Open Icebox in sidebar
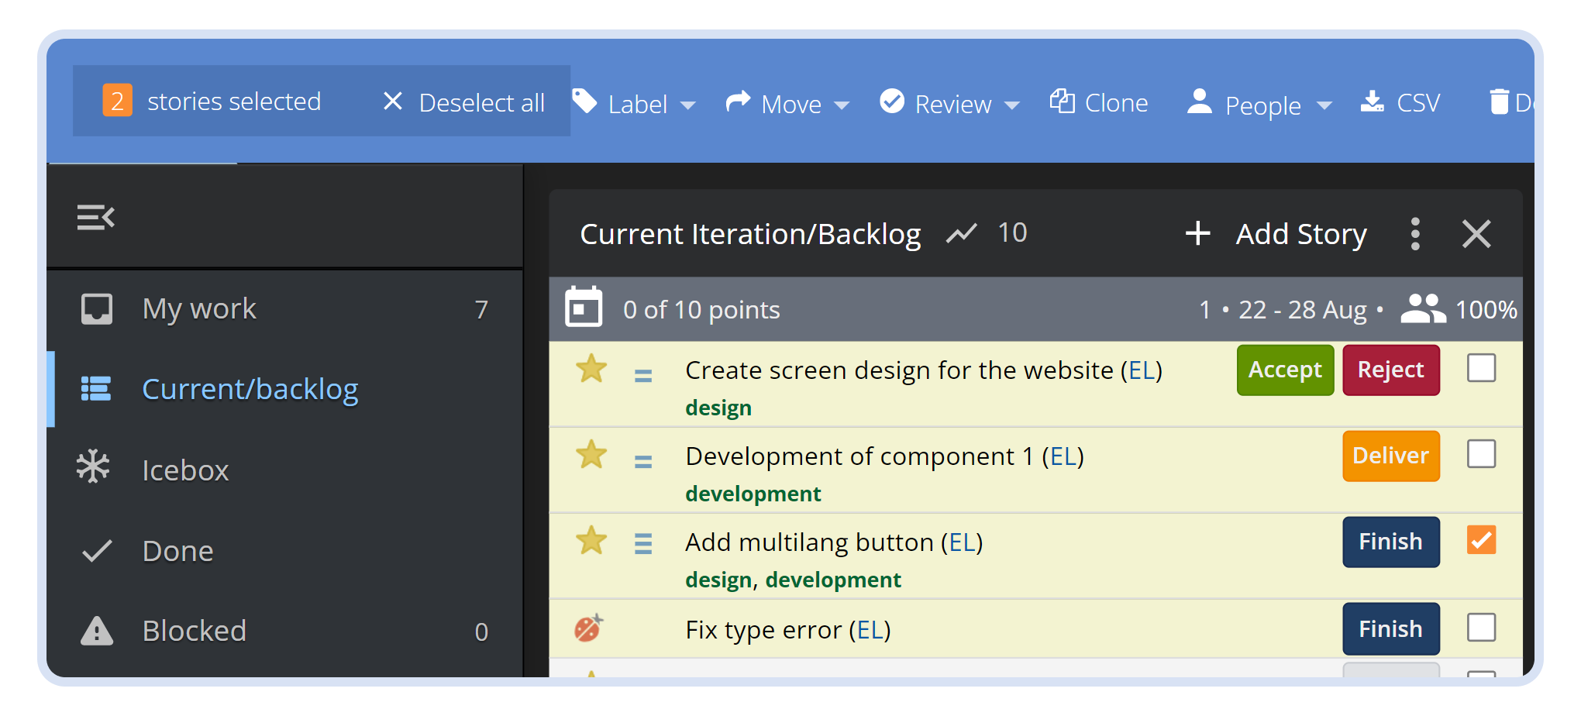This screenshot has width=1581, height=716. point(285,470)
